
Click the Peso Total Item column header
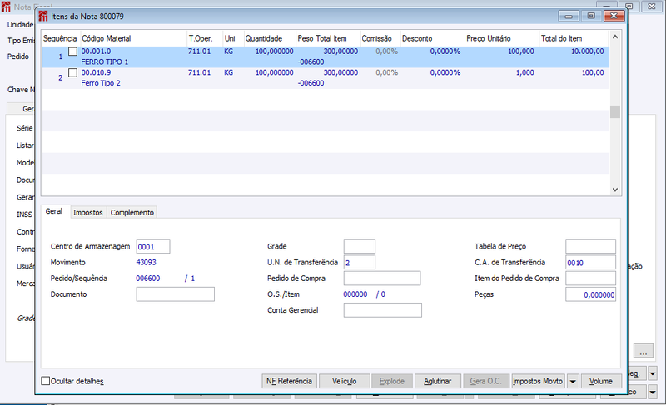point(328,38)
